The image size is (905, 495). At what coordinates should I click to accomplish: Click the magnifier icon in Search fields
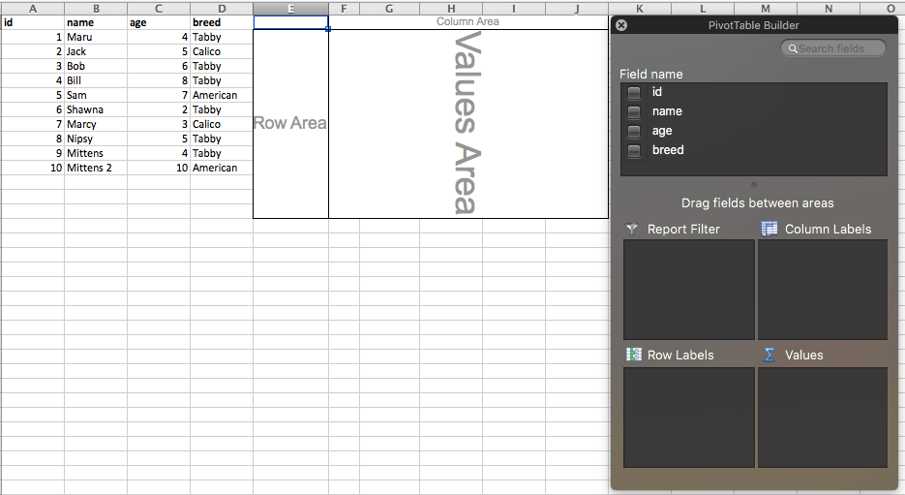click(793, 49)
